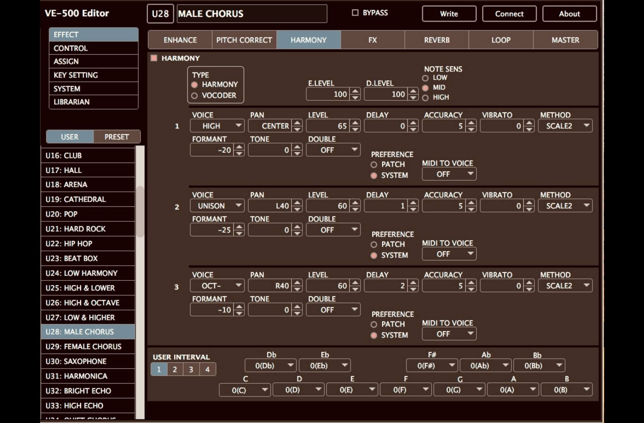Click the About button
This screenshot has height=423, width=644.
click(569, 14)
